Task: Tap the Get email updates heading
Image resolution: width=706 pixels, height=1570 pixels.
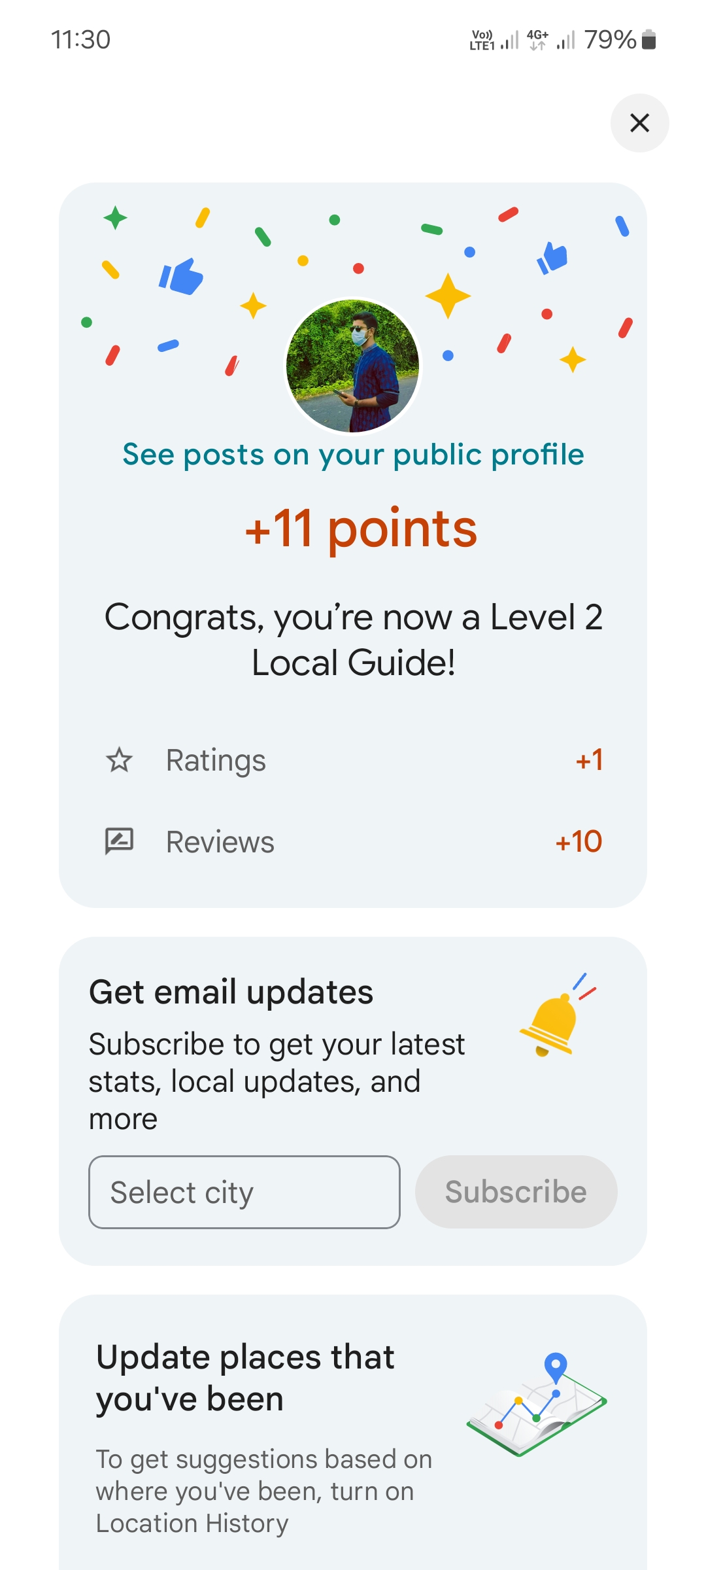Action: click(x=231, y=992)
